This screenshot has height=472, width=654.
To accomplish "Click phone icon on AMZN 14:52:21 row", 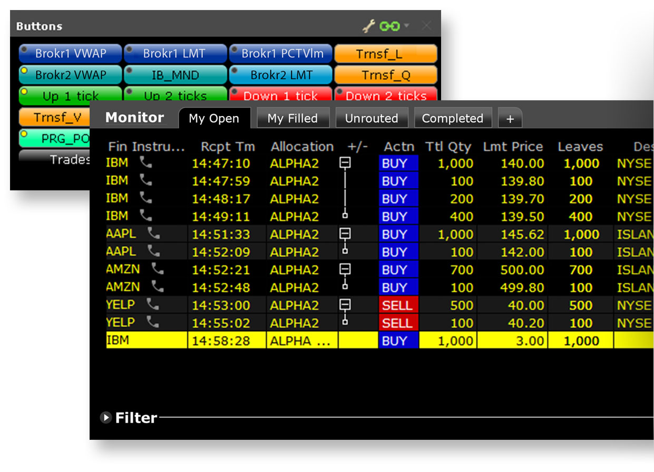I will pyautogui.click(x=158, y=269).
